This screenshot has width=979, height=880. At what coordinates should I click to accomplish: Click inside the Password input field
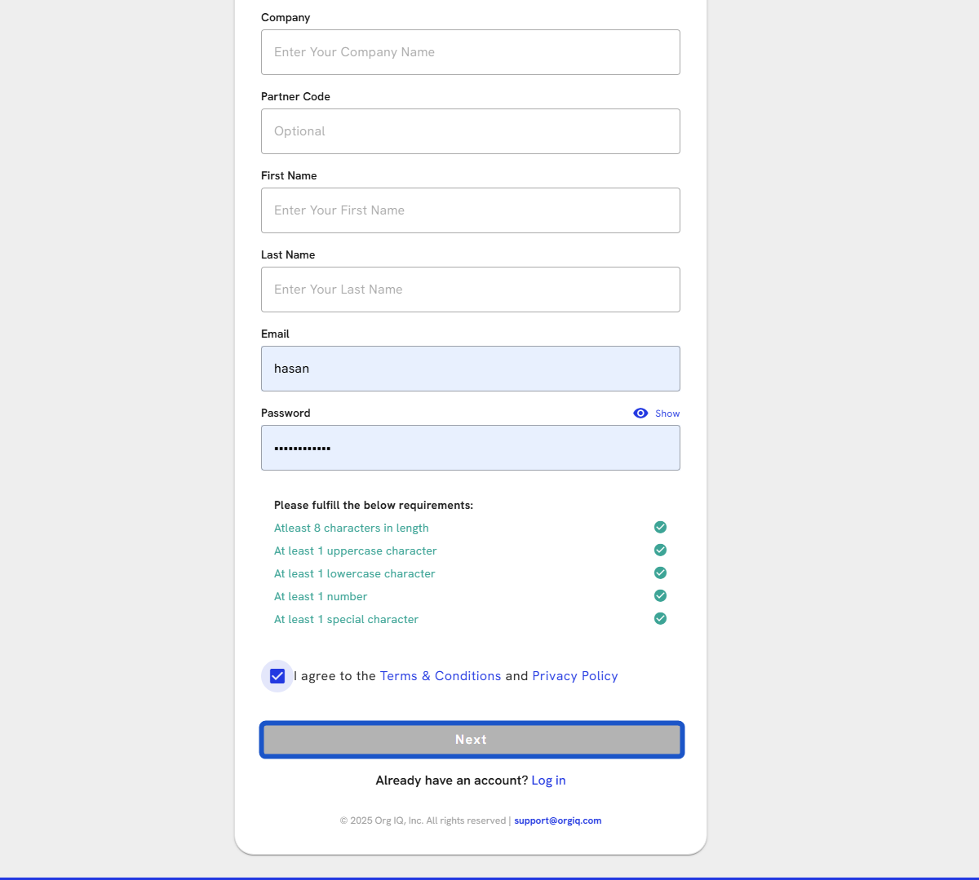(x=471, y=448)
